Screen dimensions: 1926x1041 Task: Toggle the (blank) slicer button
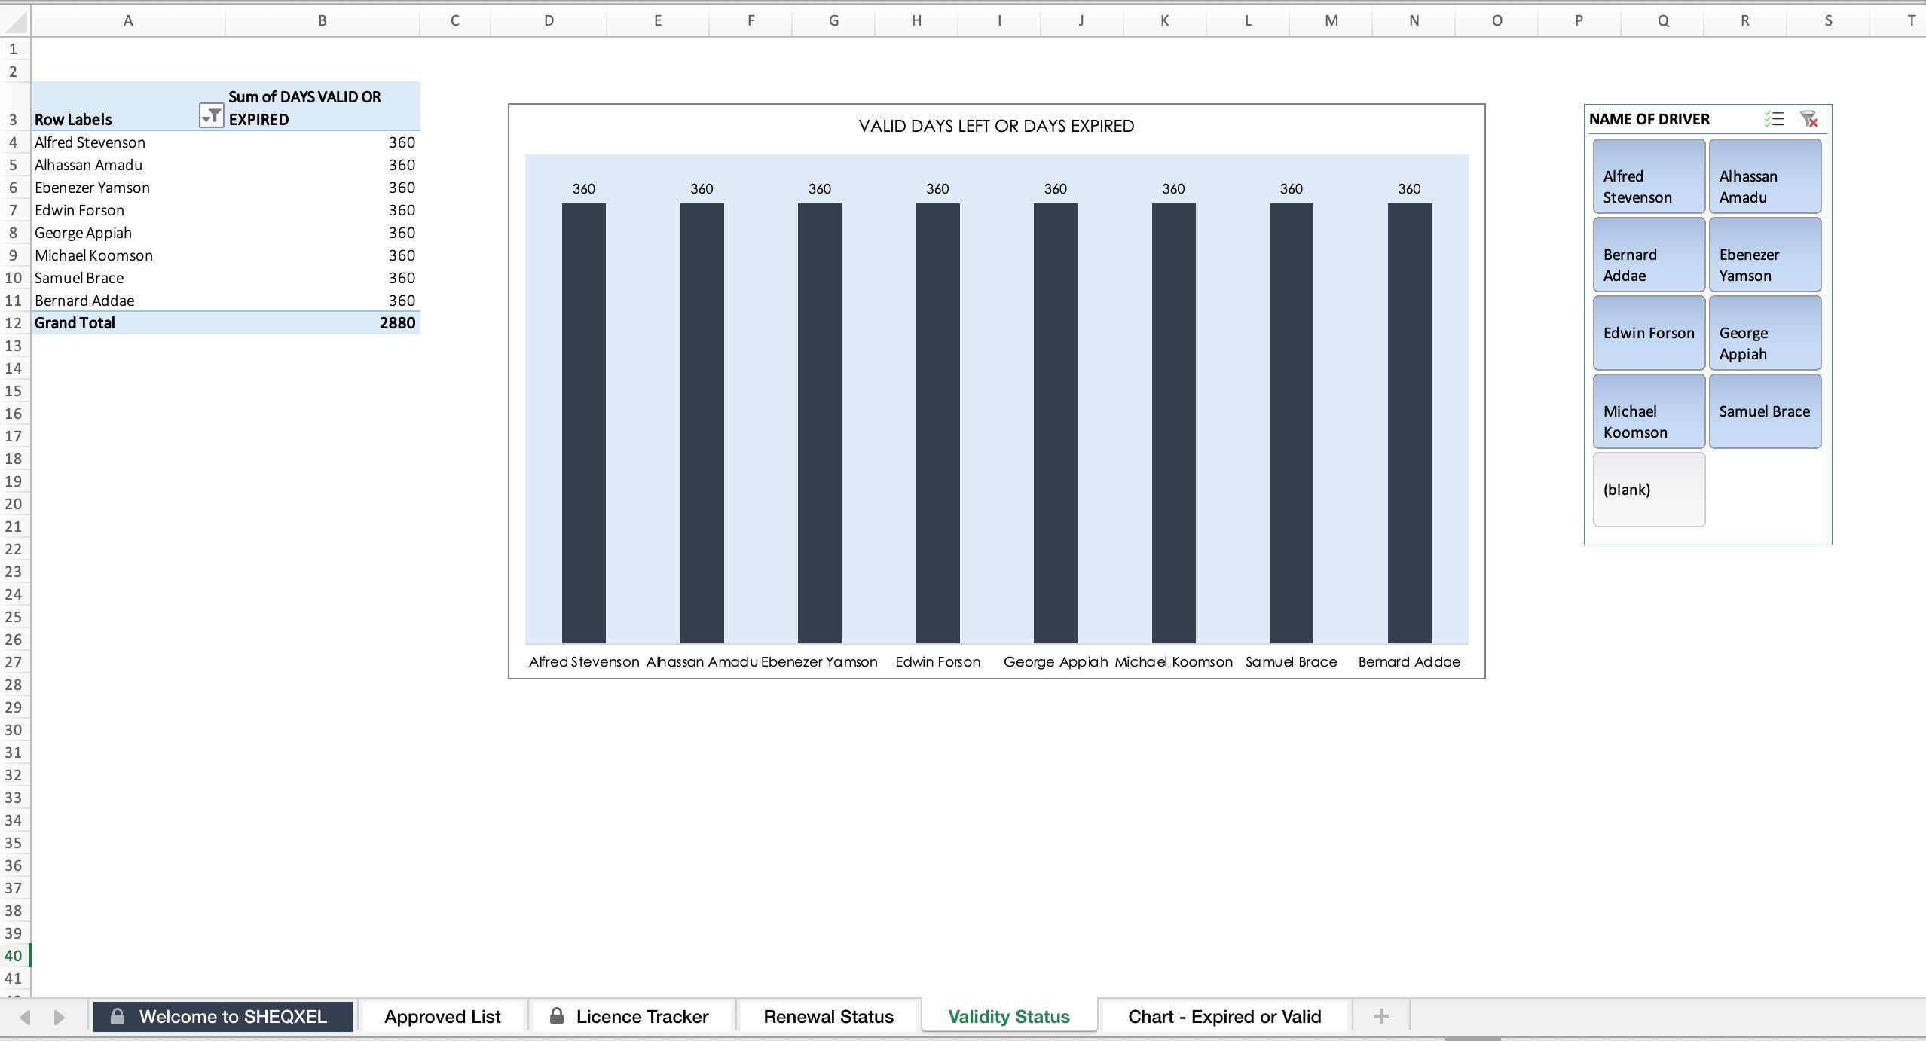pos(1647,490)
